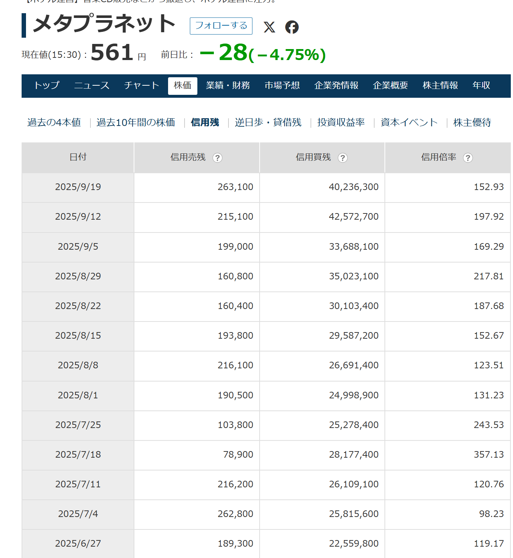Open help icon next to 信用買残
Image resolution: width=513 pixels, height=558 pixels.
click(343, 158)
